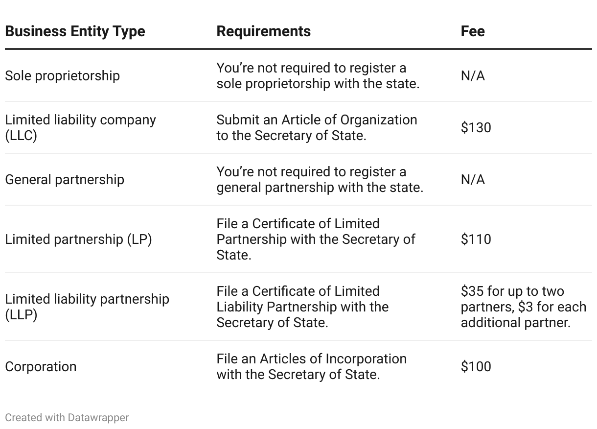Click the Corporation entity cell
Viewport: 597px width, 429px height.
click(41, 367)
